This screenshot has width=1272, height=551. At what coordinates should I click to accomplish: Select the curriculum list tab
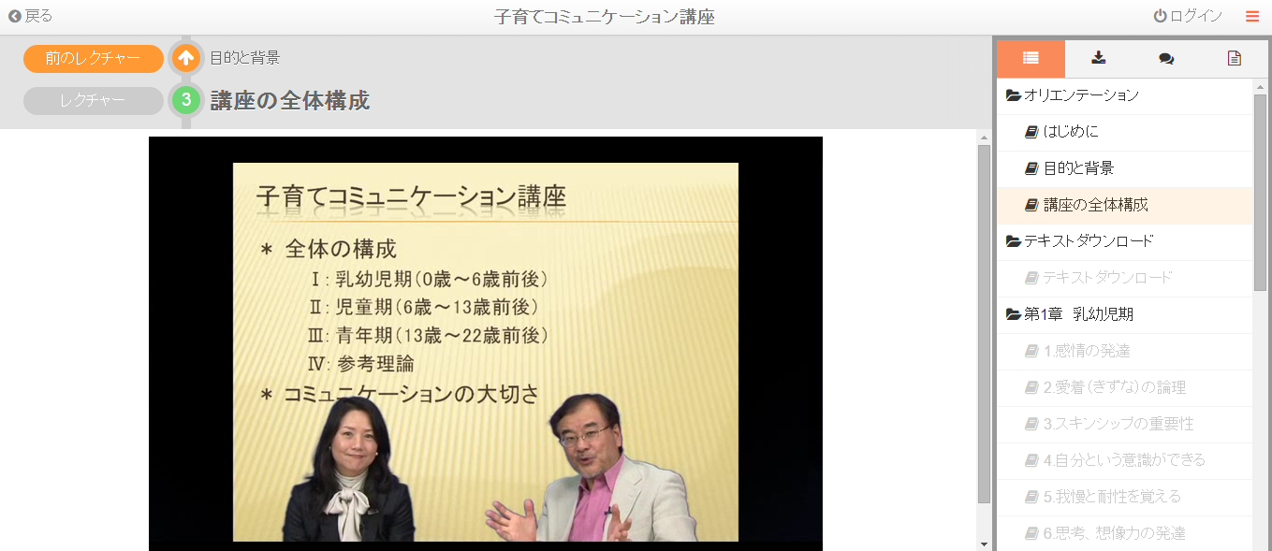[x=1031, y=59]
